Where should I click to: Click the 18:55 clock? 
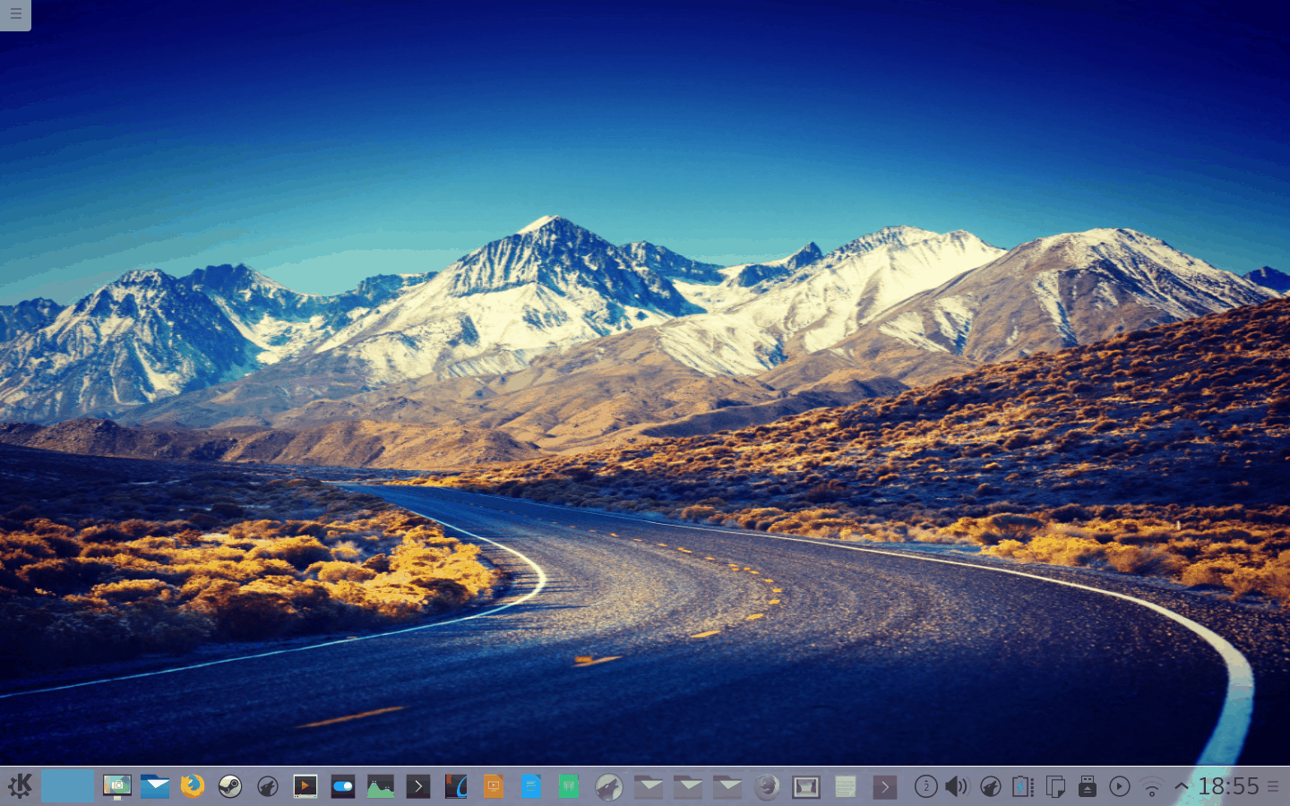(1228, 786)
